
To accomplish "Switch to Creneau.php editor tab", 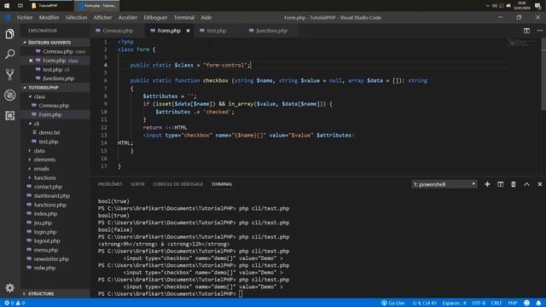I will (118, 31).
